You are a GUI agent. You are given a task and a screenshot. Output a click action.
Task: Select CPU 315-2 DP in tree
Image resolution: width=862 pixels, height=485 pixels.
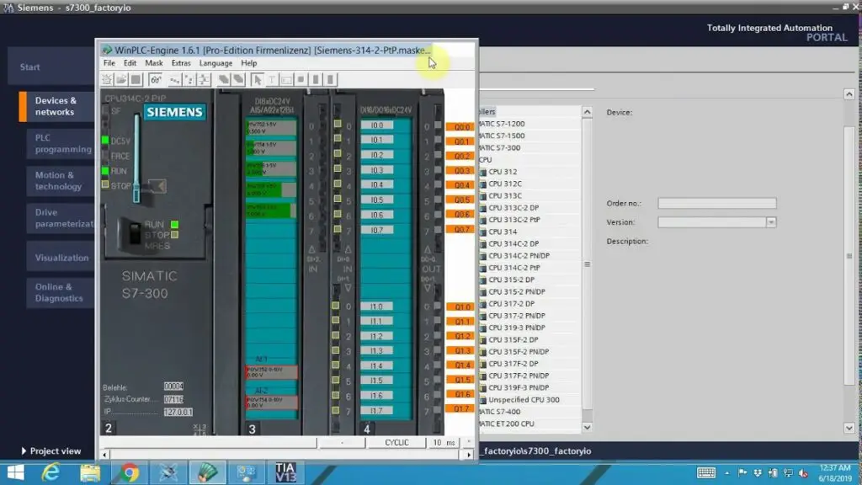tap(511, 280)
